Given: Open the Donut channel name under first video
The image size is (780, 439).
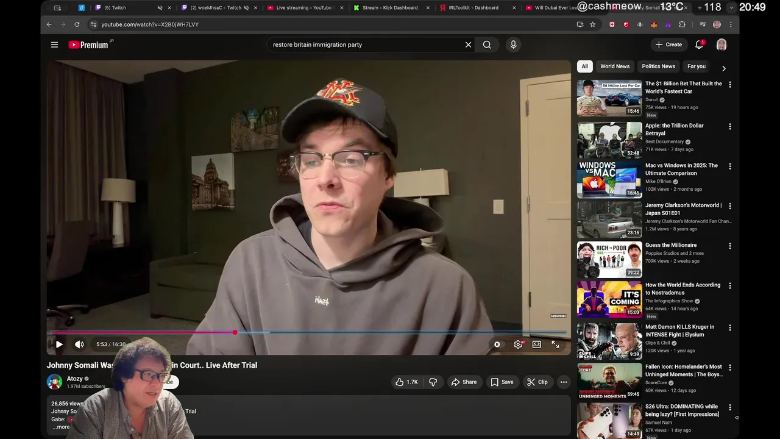Looking at the screenshot, I should (x=651, y=99).
